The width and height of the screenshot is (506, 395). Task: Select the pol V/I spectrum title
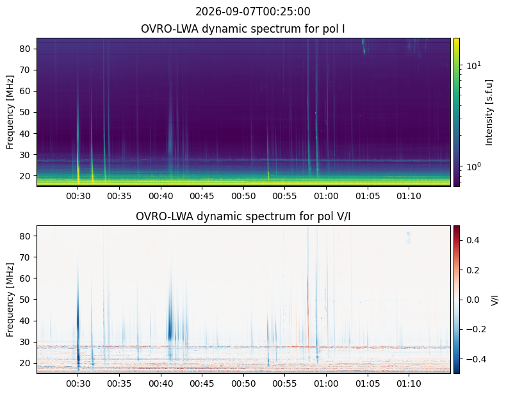(x=243, y=216)
